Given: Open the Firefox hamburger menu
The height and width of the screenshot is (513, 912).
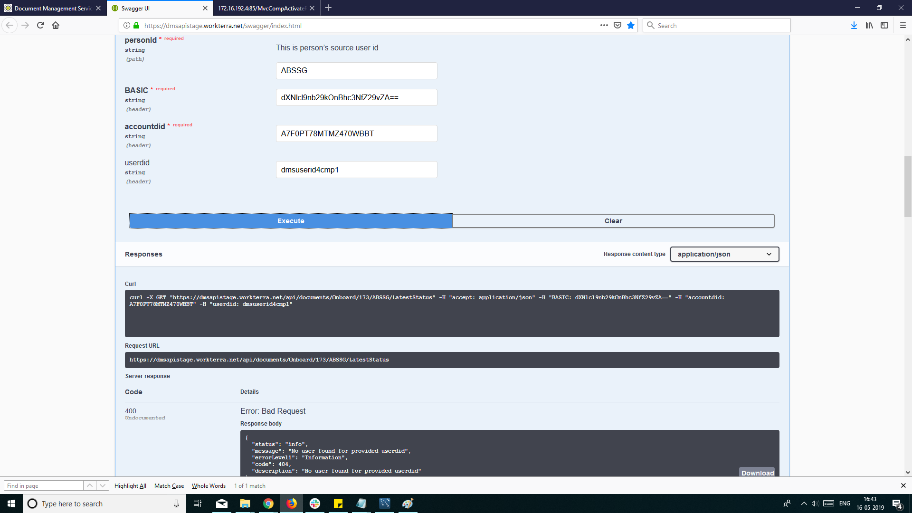Looking at the screenshot, I should coord(903,26).
